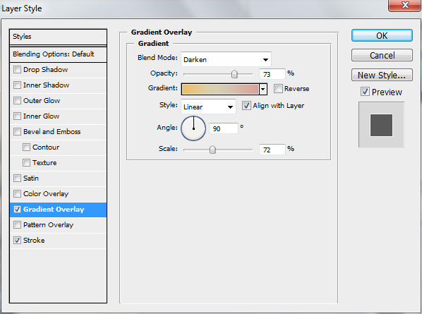Click the angle dial control
The height and width of the screenshot is (314, 422).
click(x=193, y=128)
